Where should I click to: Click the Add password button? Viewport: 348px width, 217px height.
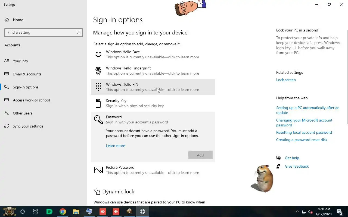click(200, 155)
